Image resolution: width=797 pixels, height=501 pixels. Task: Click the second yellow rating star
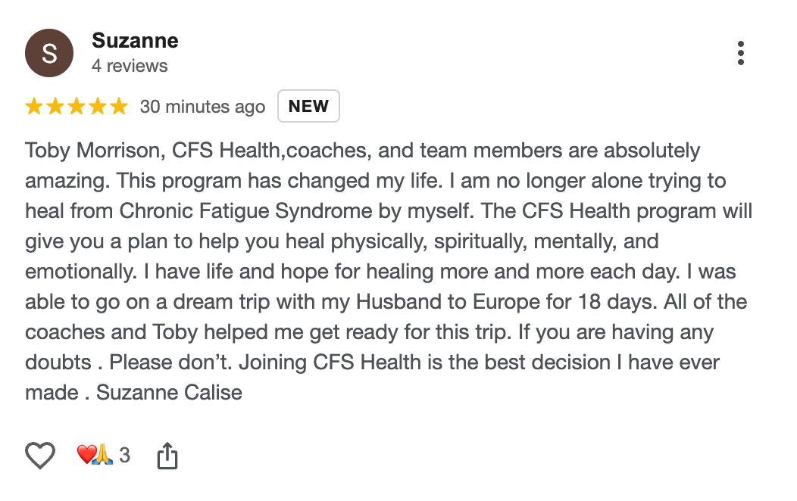[55, 107]
